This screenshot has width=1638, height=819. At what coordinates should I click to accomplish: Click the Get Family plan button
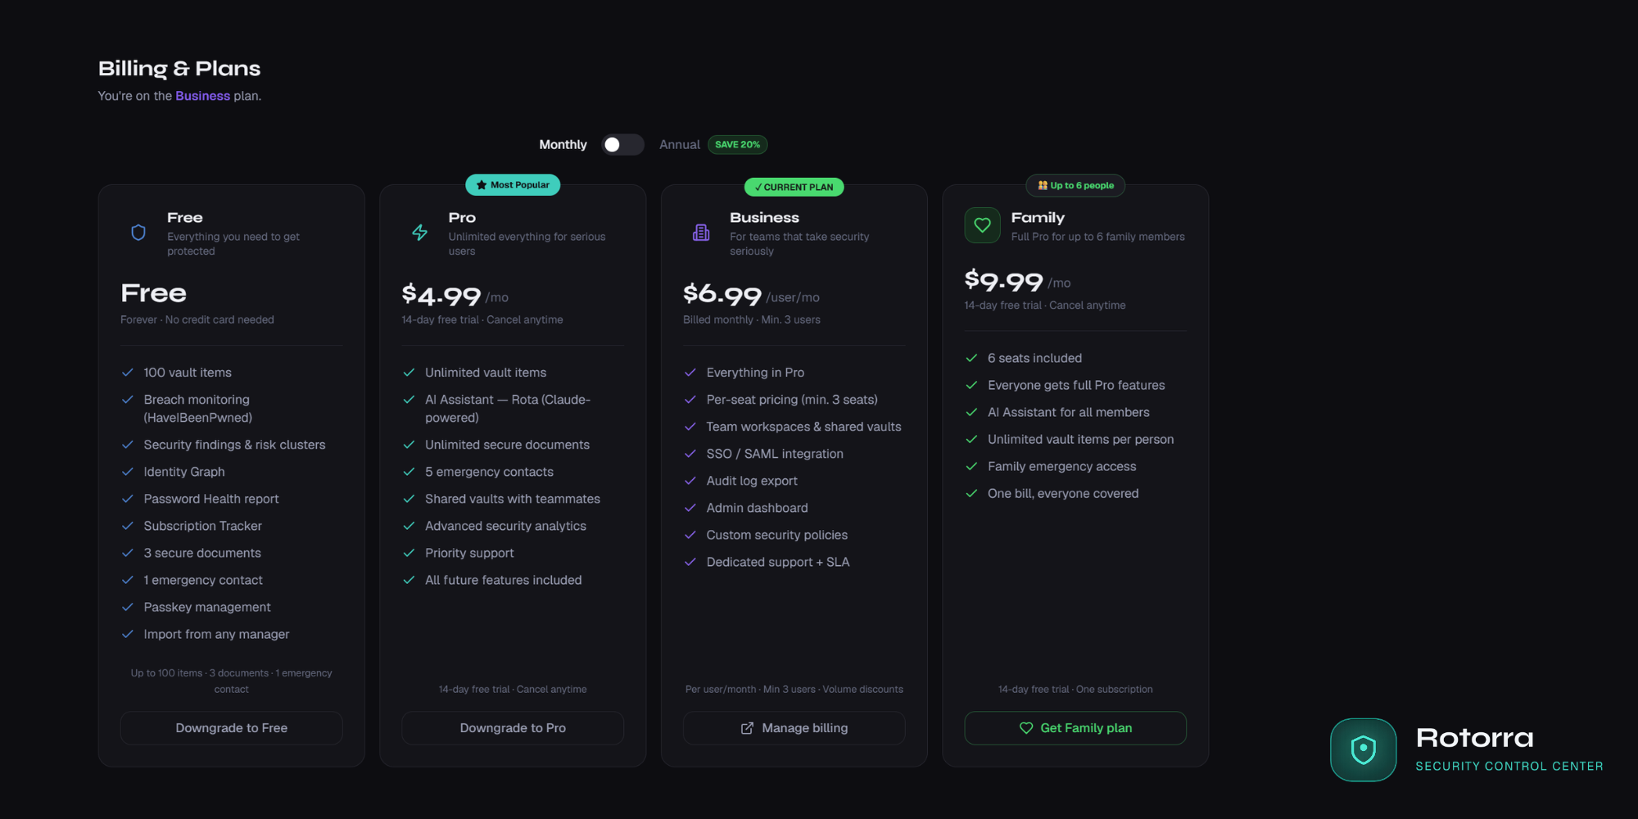(x=1075, y=728)
